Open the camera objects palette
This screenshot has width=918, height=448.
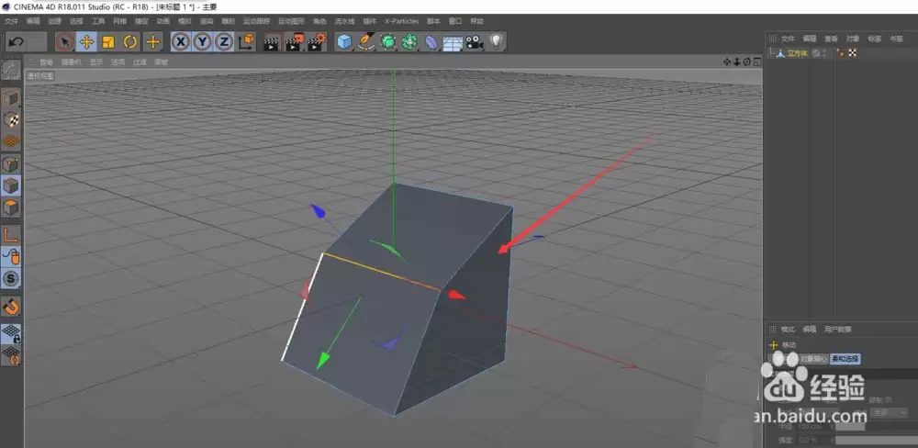tap(475, 42)
